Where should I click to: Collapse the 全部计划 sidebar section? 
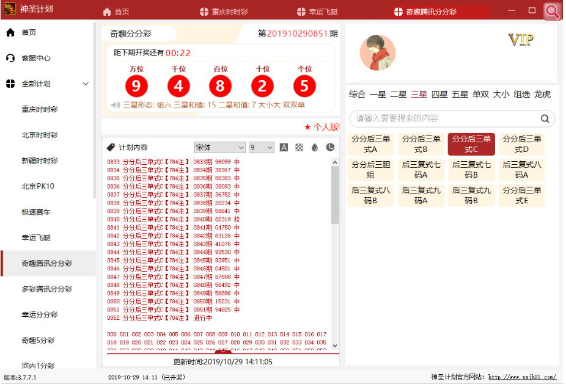[x=86, y=84]
